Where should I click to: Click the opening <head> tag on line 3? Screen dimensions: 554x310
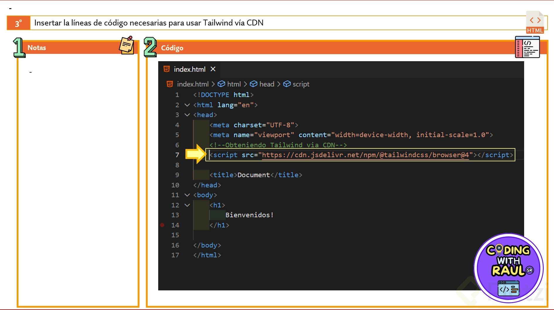(x=205, y=115)
